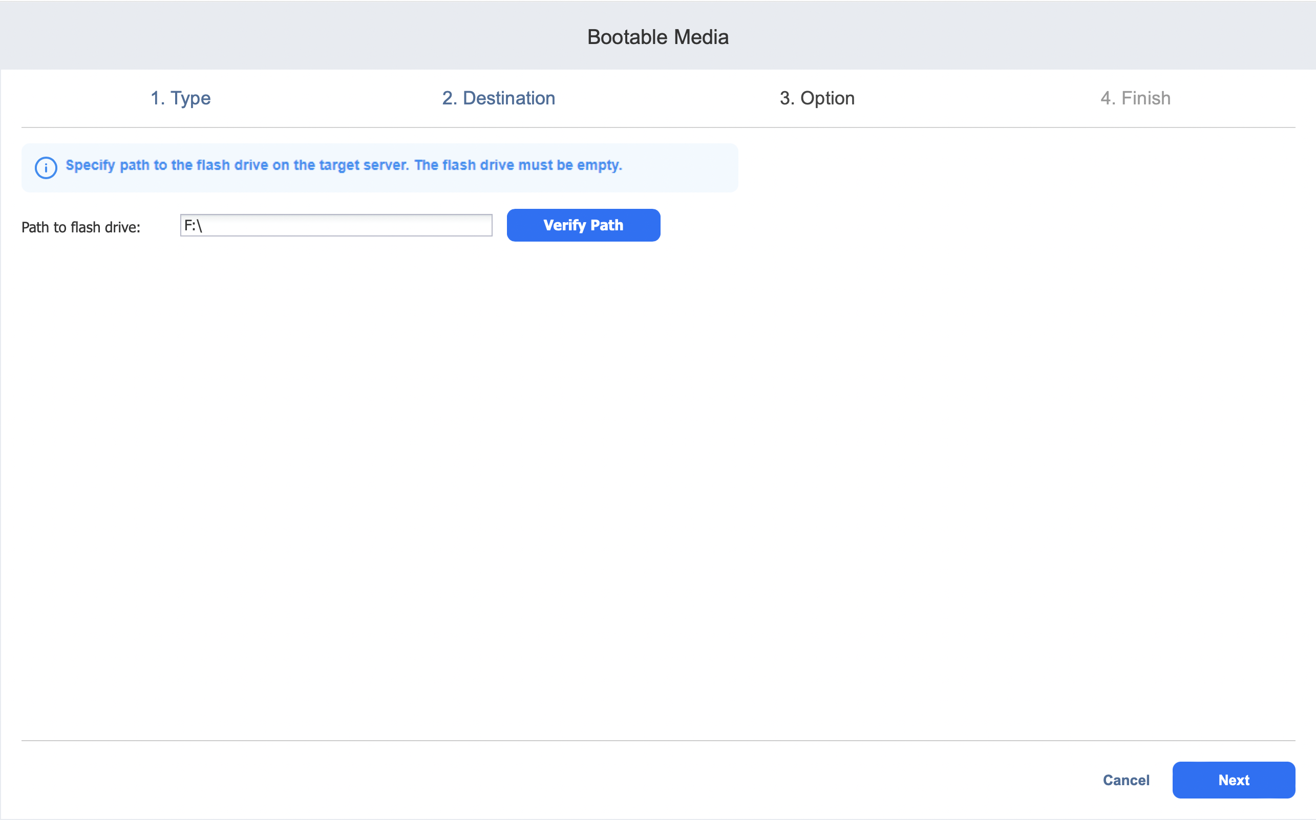Click the Verify Path button
The width and height of the screenshot is (1316, 820).
click(x=583, y=225)
